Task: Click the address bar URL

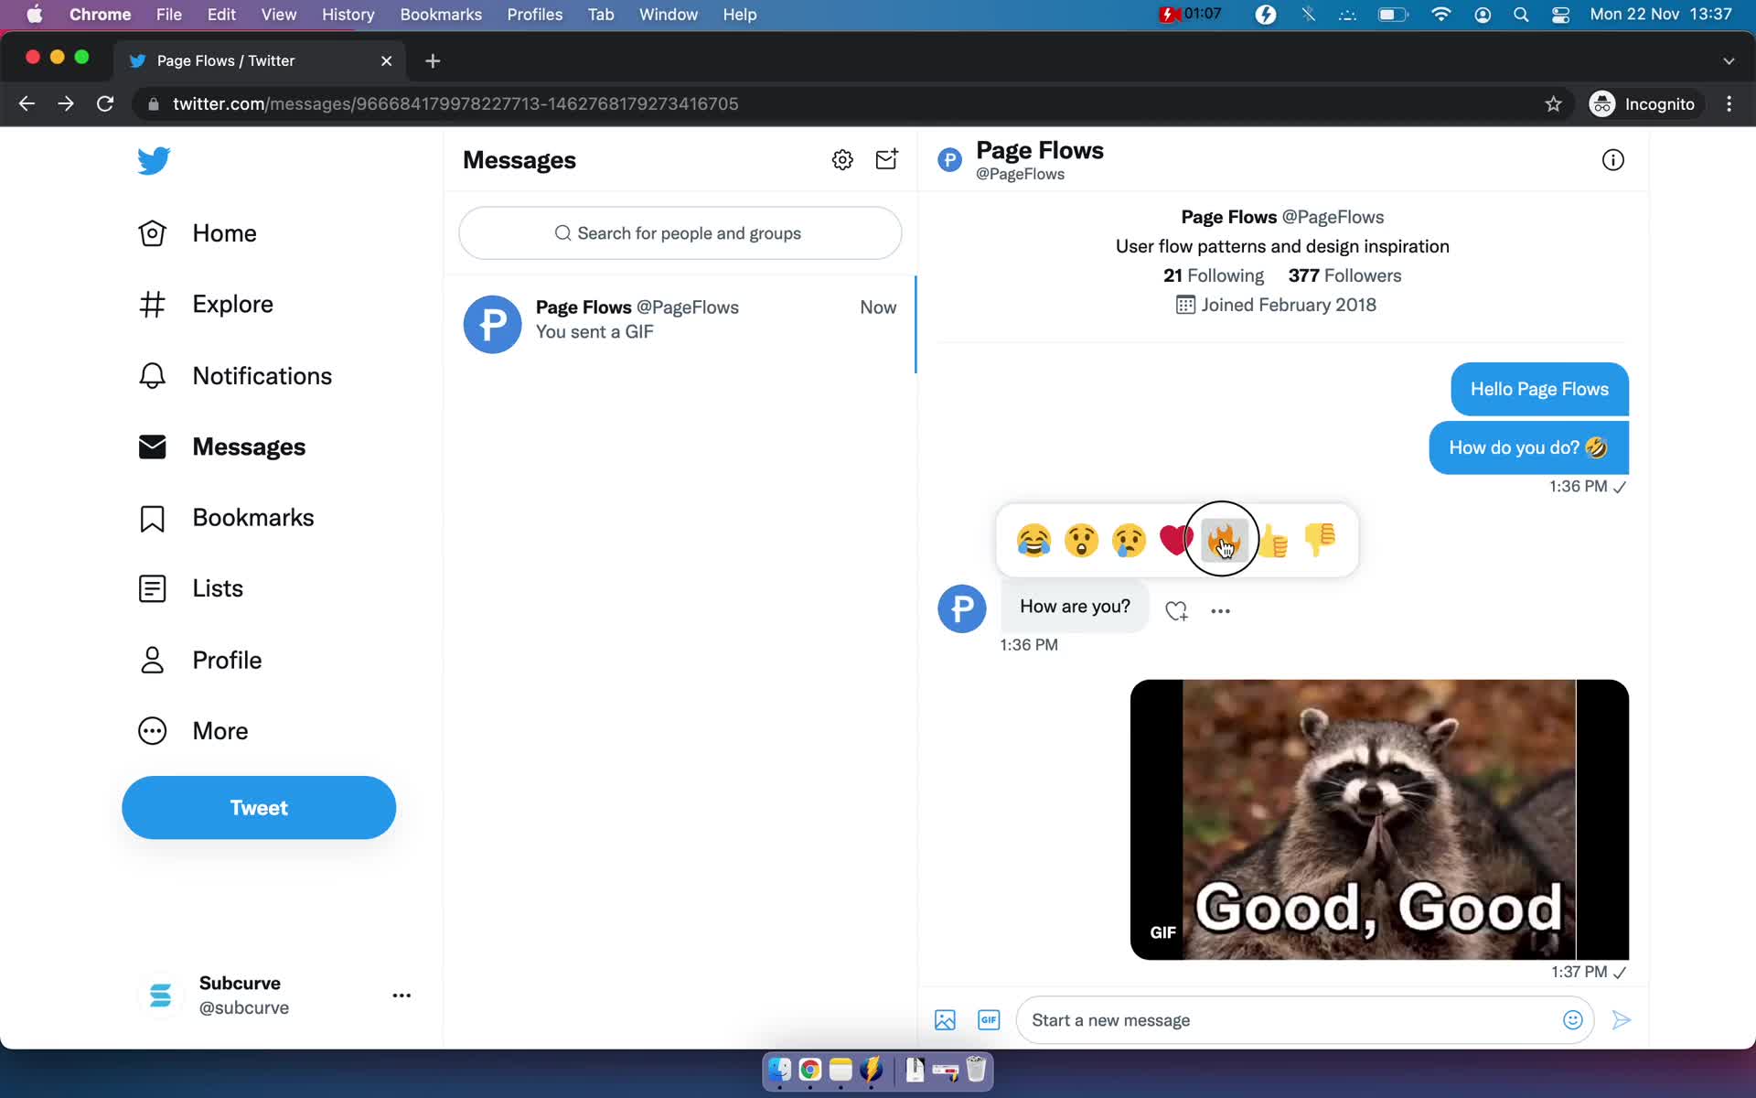Action: [x=455, y=104]
